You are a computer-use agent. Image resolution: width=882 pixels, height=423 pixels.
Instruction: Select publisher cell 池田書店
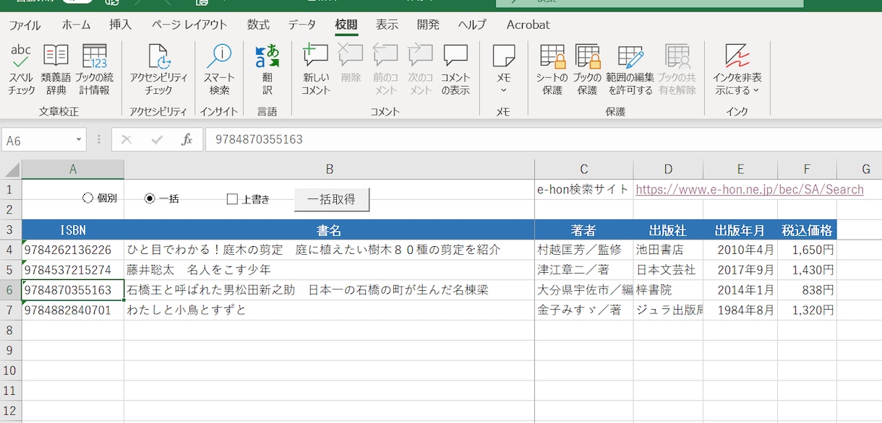pyautogui.click(x=668, y=250)
